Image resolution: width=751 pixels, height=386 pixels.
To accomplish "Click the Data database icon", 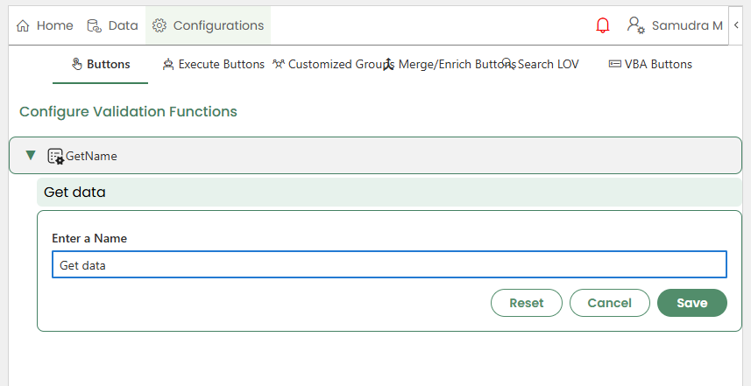I will coord(94,25).
